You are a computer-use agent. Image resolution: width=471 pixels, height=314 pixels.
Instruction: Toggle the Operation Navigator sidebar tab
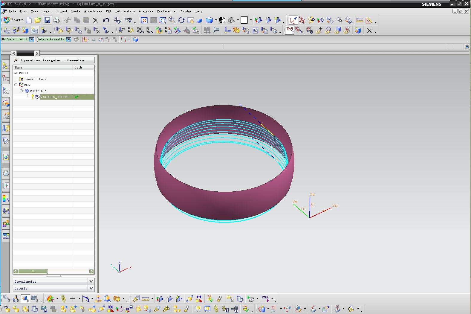(x=6, y=90)
